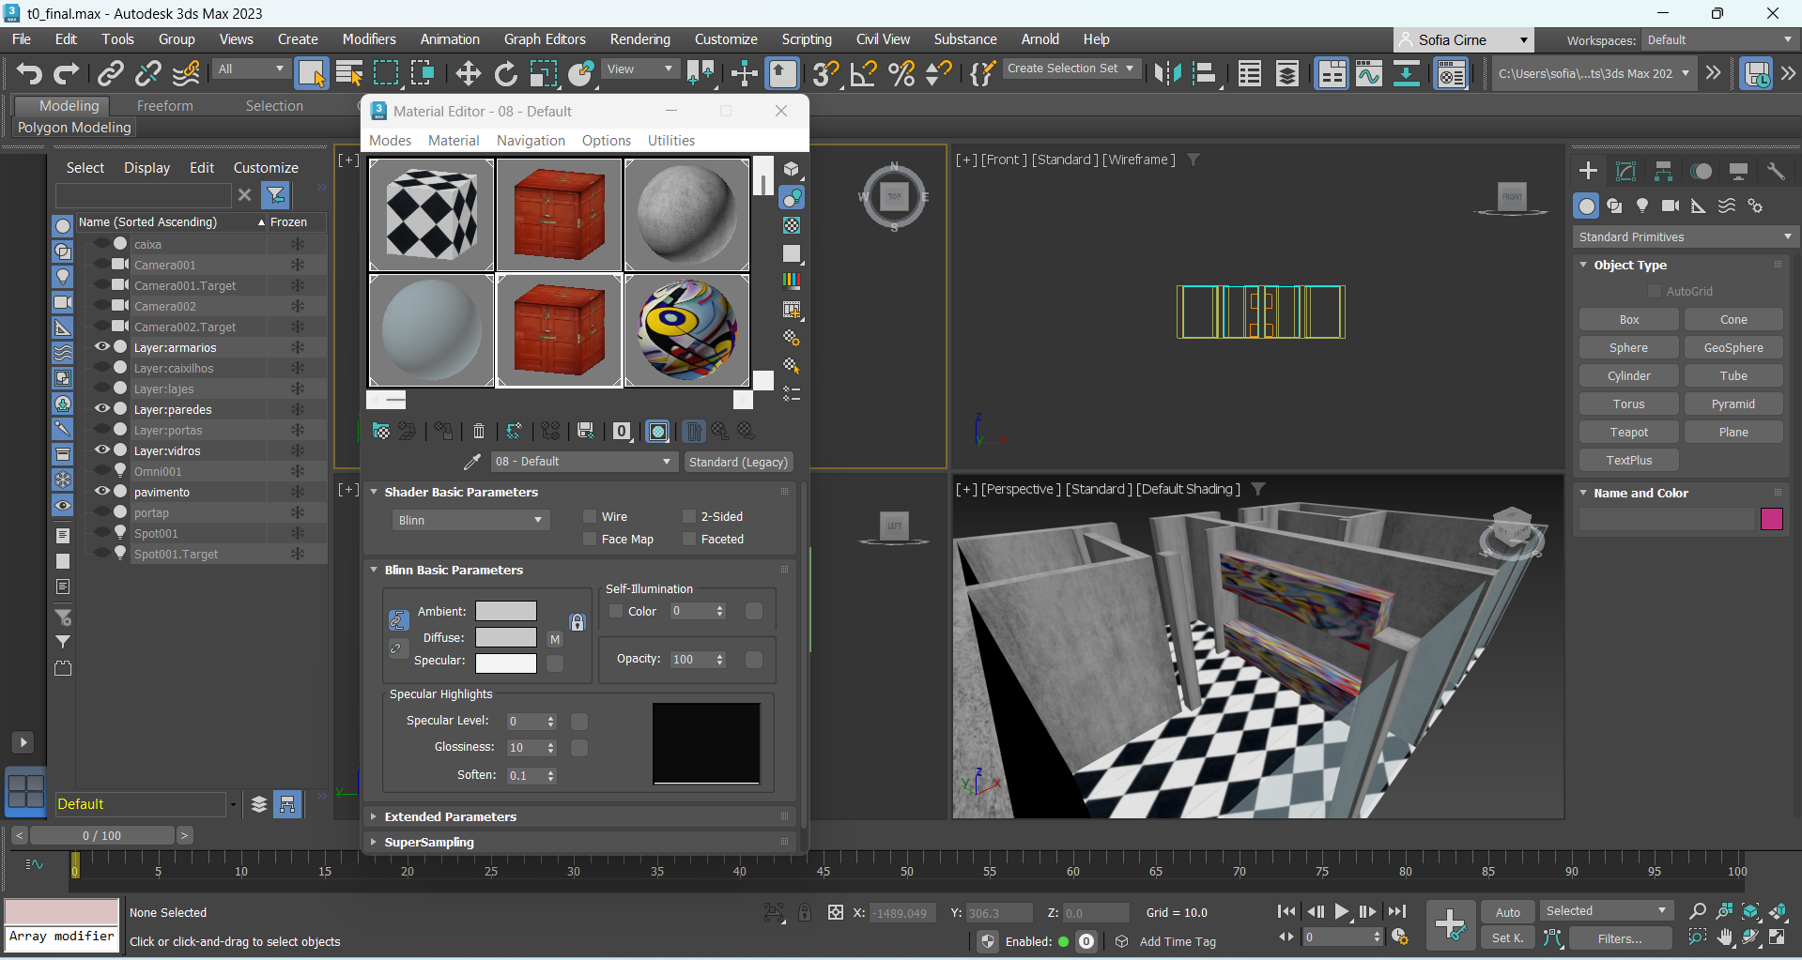Open the Rendering menu
Viewport: 1802px width, 960px height.
(639, 39)
